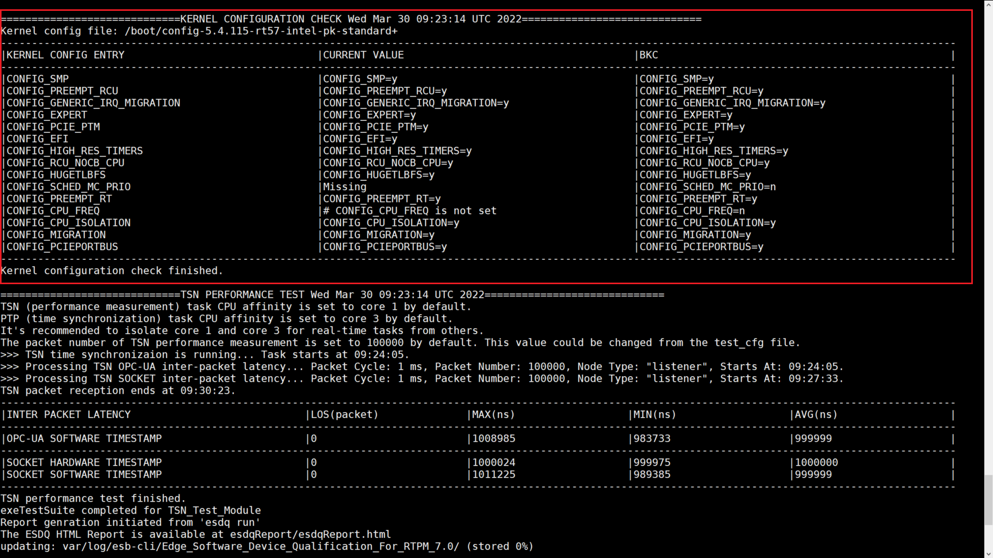The width and height of the screenshot is (993, 558).
Task: Click the OPC-UA SOFTWARE TIMESTAMP row label
Action: tap(84, 439)
